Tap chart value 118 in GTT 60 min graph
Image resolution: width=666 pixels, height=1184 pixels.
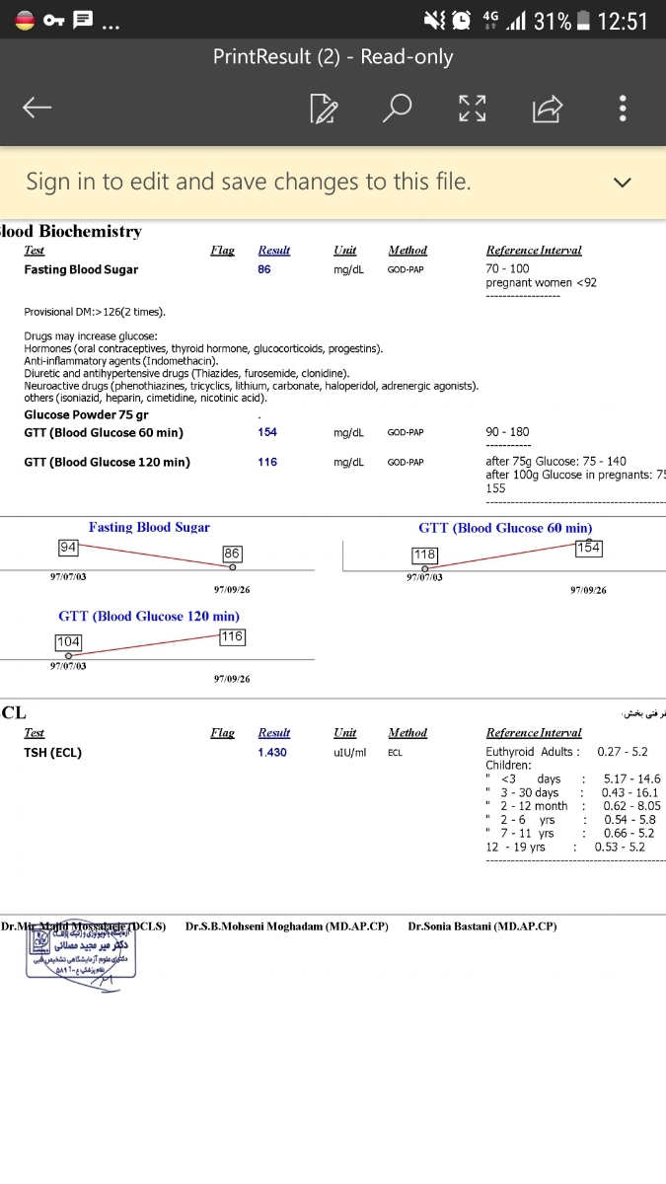424,555
